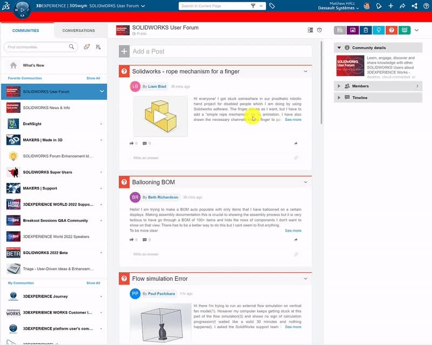
Task: Click the plus add icon in top bar
Action: [390, 6]
